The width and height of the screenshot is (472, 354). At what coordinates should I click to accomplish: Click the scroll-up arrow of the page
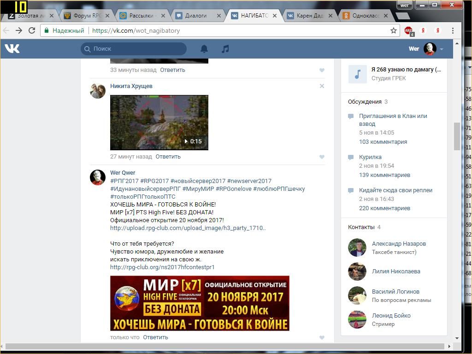click(x=457, y=43)
